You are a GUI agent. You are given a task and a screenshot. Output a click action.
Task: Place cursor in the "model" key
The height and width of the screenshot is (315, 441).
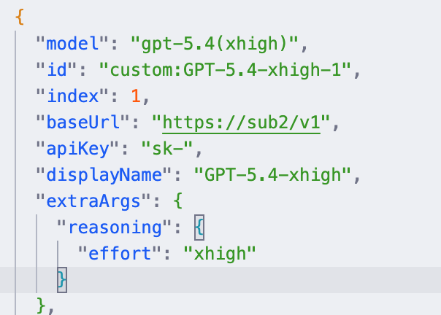click(x=72, y=44)
